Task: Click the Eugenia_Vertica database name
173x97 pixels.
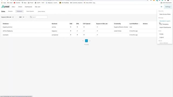Action: (x=8, y=27)
